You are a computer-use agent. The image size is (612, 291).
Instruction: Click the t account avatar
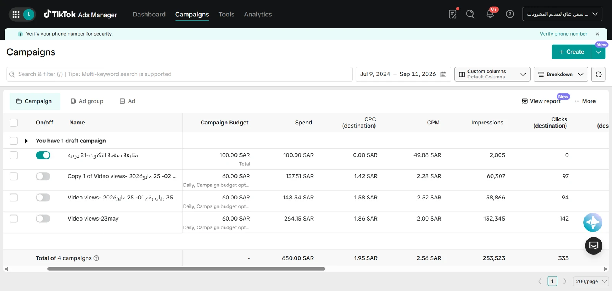pyautogui.click(x=29, y=15)
